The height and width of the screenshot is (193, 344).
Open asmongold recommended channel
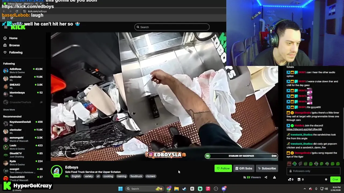pos(23,139)
